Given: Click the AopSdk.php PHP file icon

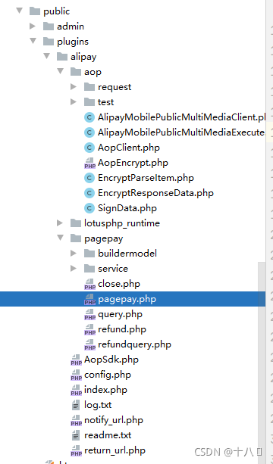Looking at the screenshot, I should [76, 360].
